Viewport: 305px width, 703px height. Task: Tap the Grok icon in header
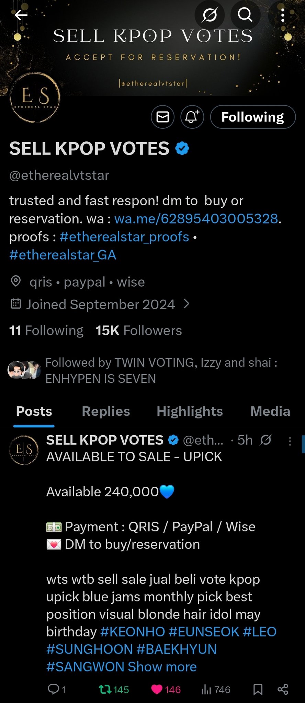(210, 15)
